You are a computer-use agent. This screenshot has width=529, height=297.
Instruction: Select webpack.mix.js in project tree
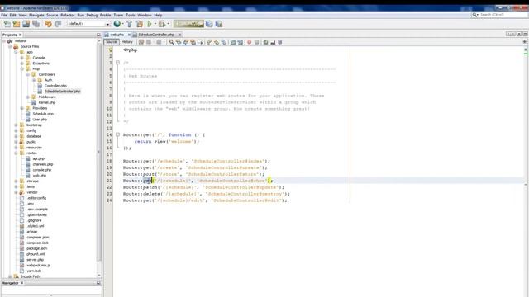[39, 266]
